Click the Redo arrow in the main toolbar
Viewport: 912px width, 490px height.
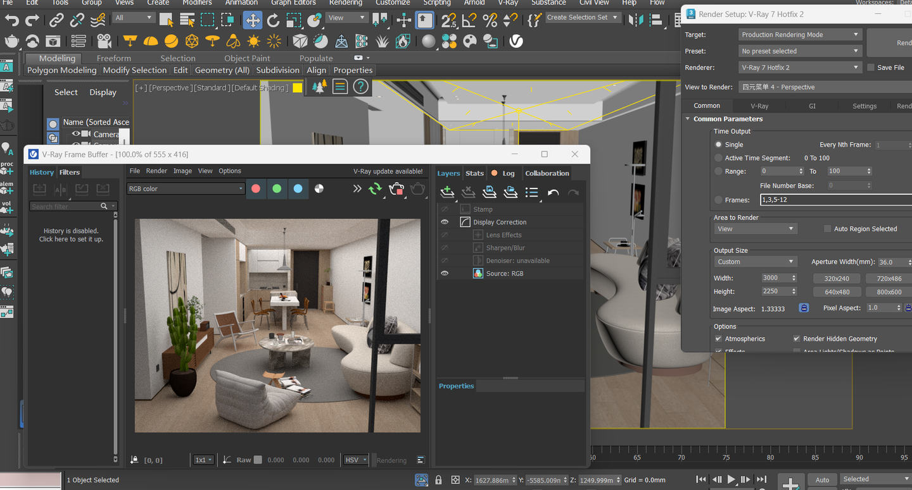tap(32, 20)
